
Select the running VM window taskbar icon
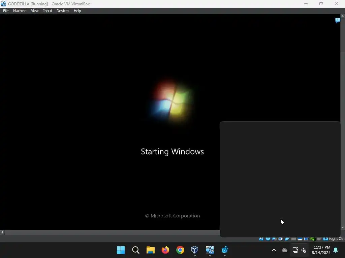[x=210, y=250]
